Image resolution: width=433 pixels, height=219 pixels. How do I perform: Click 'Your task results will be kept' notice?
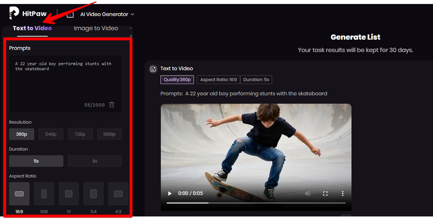(355, 50)
